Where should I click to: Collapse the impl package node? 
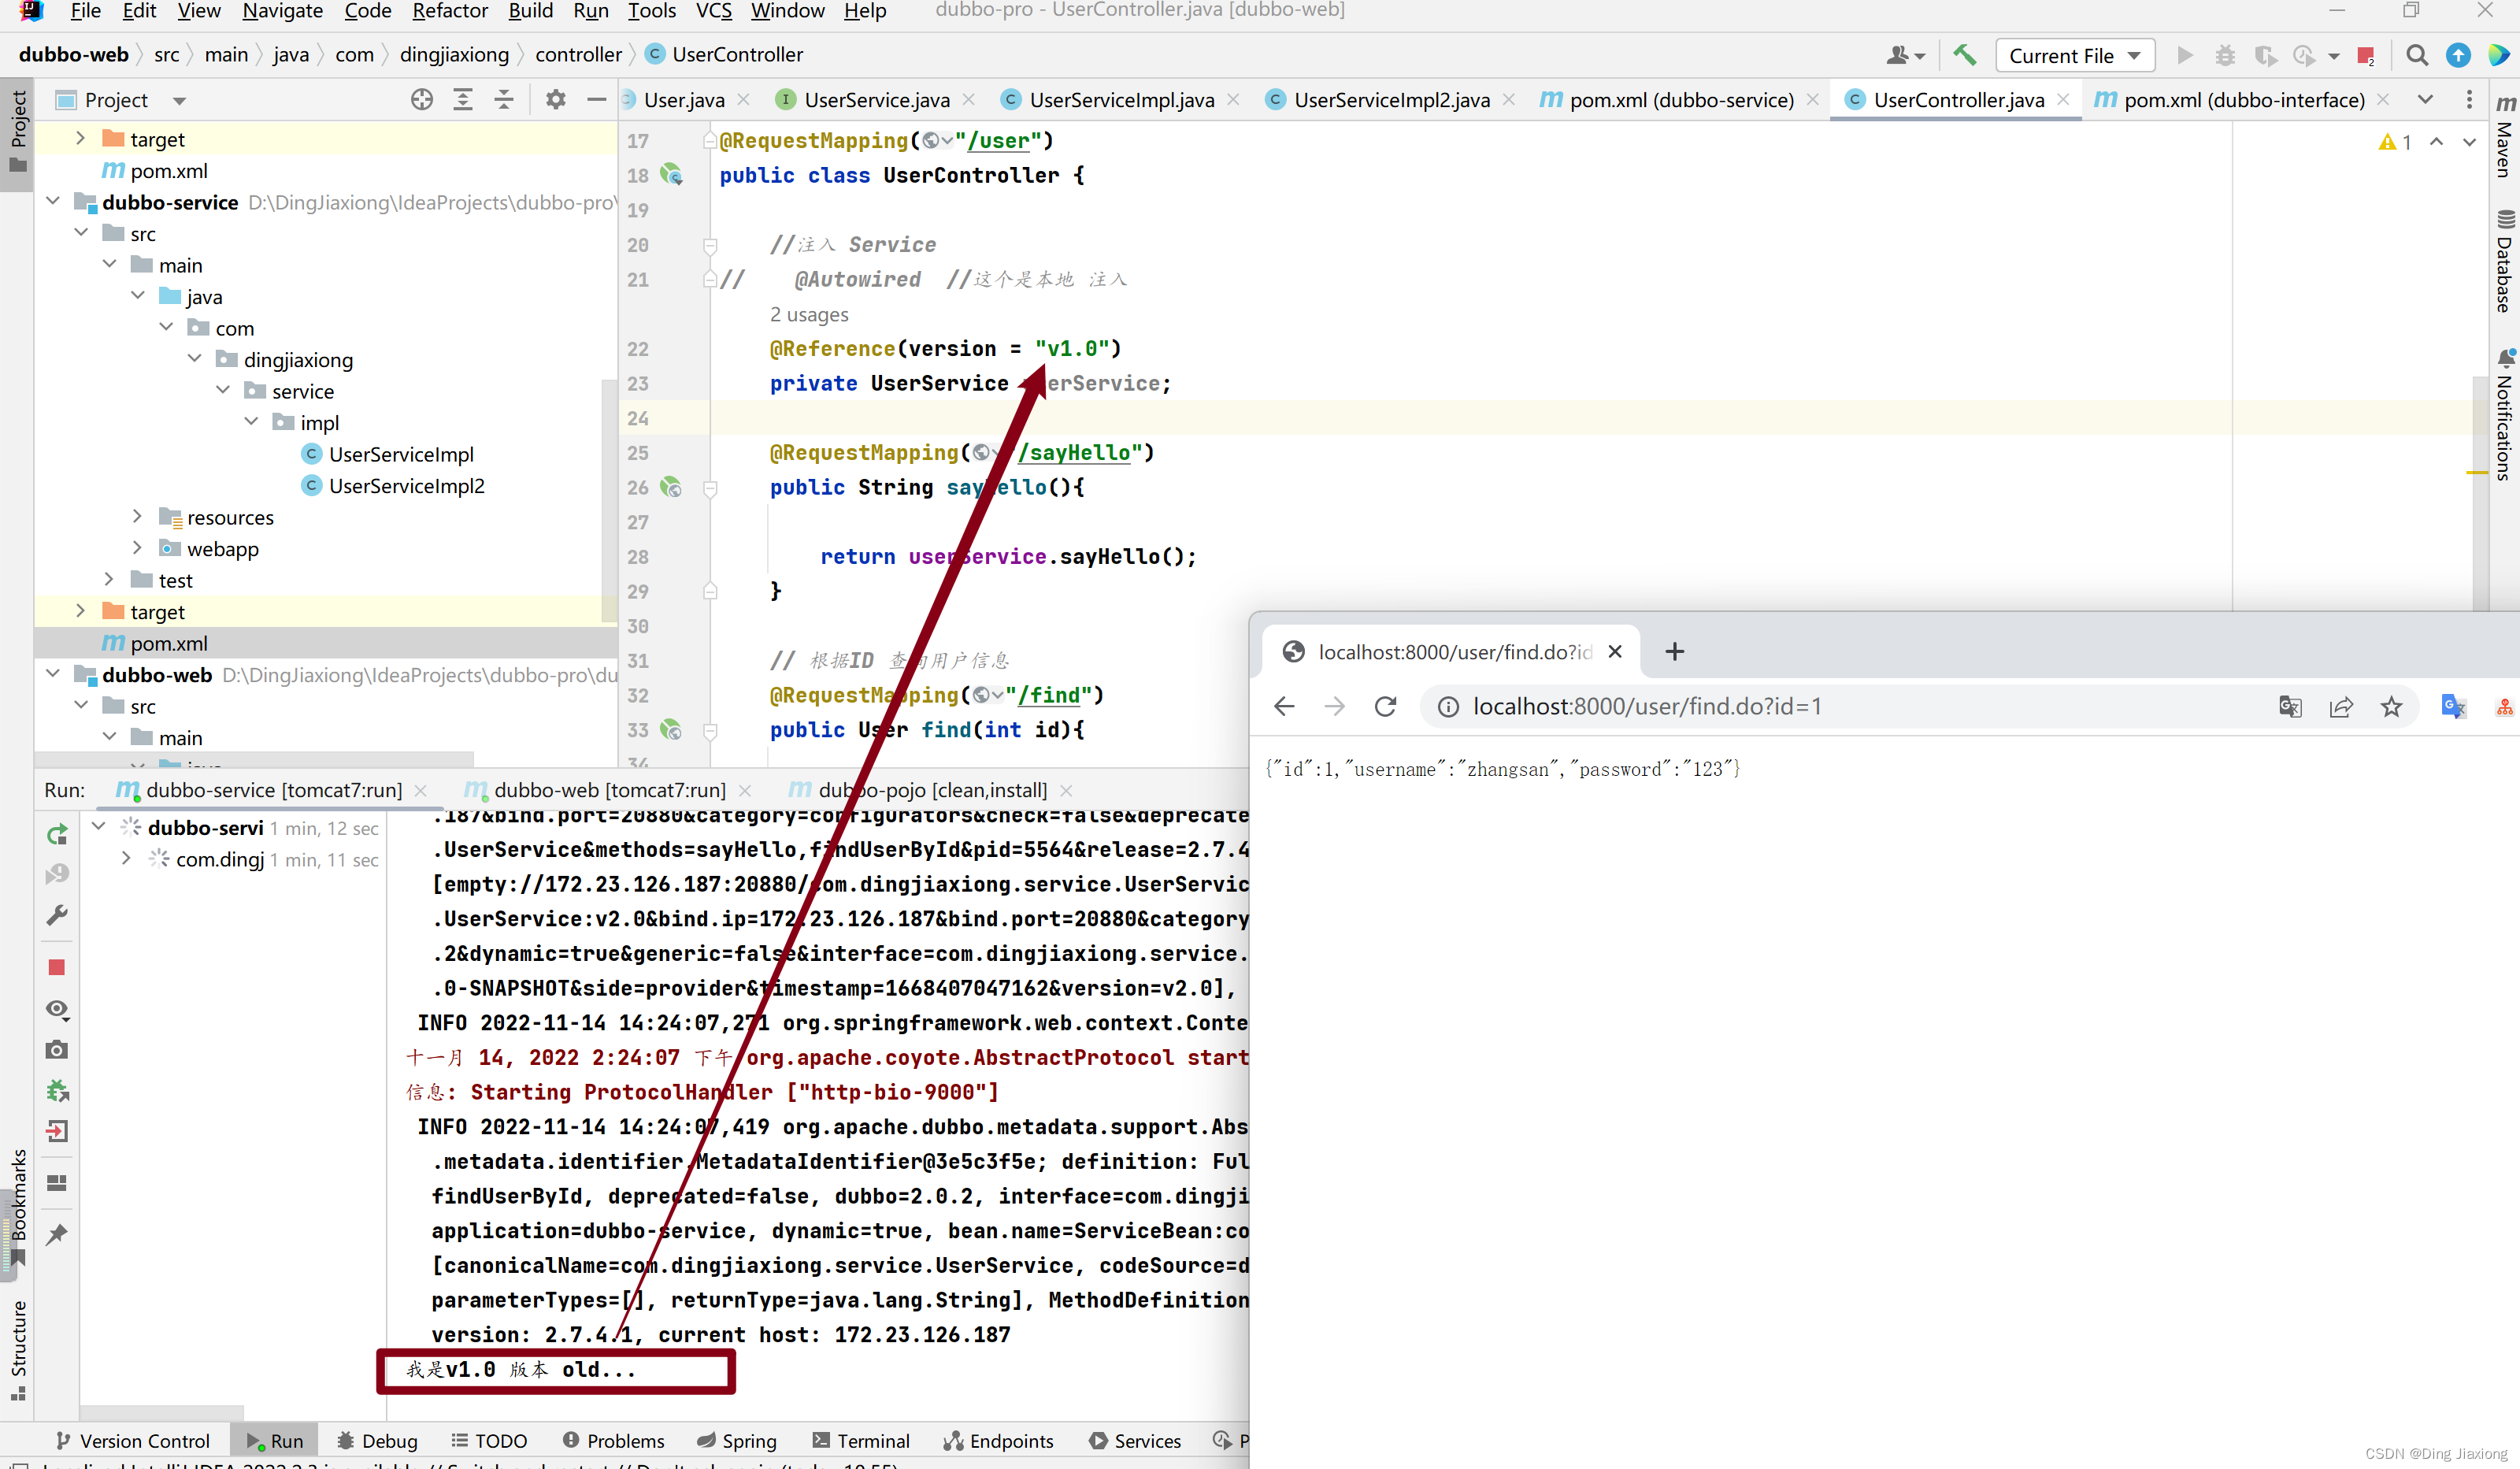tap(251, 422)
